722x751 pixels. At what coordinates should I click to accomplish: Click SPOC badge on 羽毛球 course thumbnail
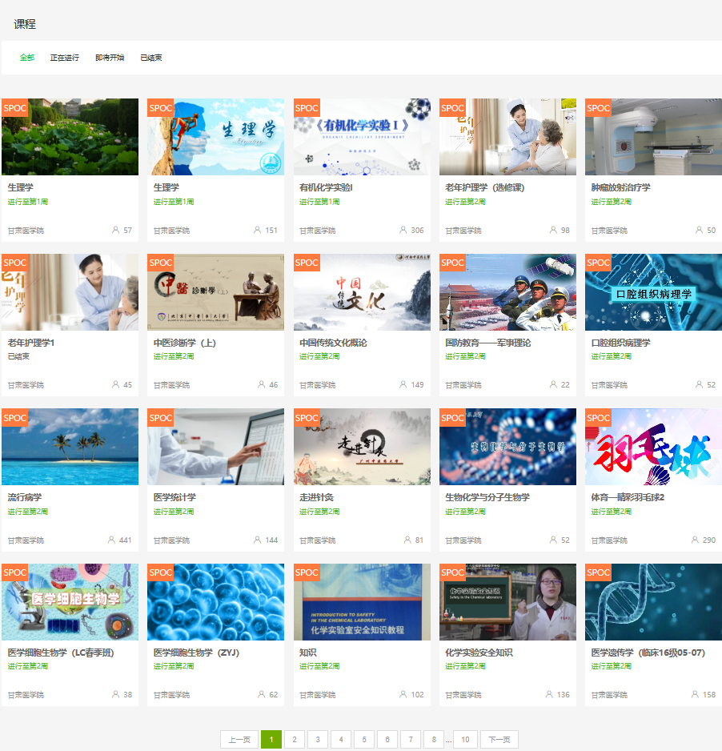tap(598, 418)
